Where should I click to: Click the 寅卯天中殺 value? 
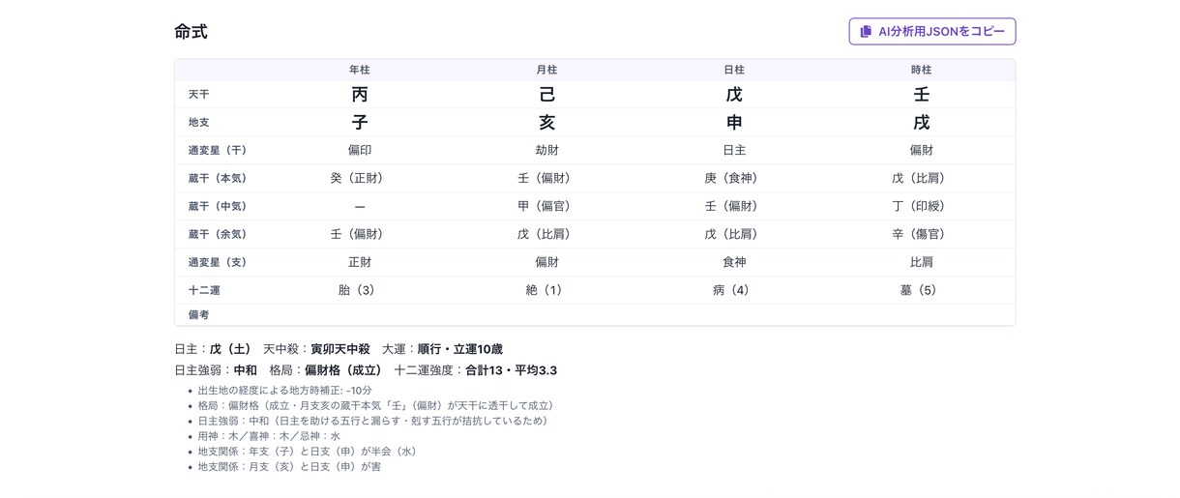click(340, 349)
